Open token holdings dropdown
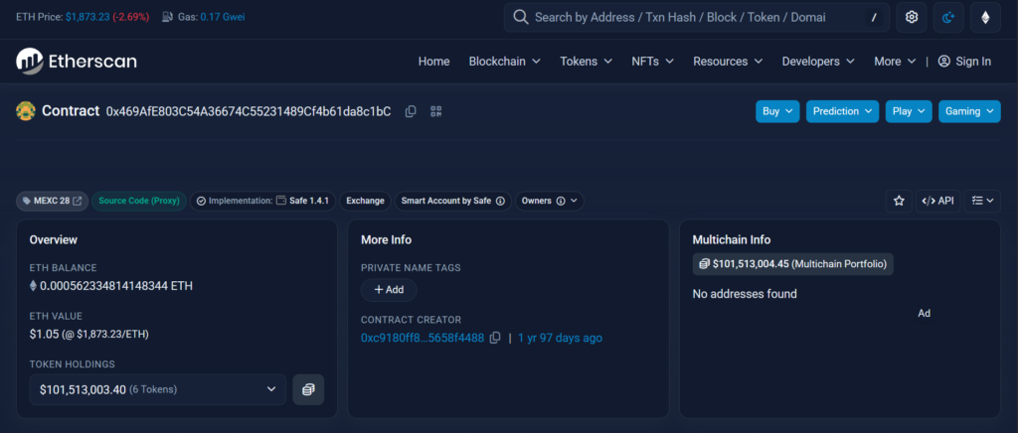This screenshot has width=1018, height=433. [158, 389]
